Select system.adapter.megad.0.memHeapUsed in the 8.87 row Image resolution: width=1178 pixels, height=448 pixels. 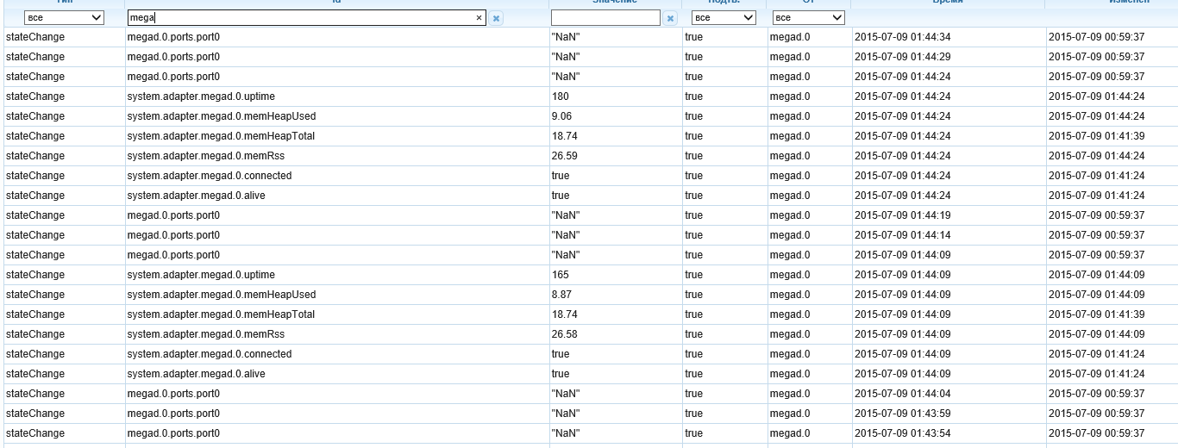point(222,295)
